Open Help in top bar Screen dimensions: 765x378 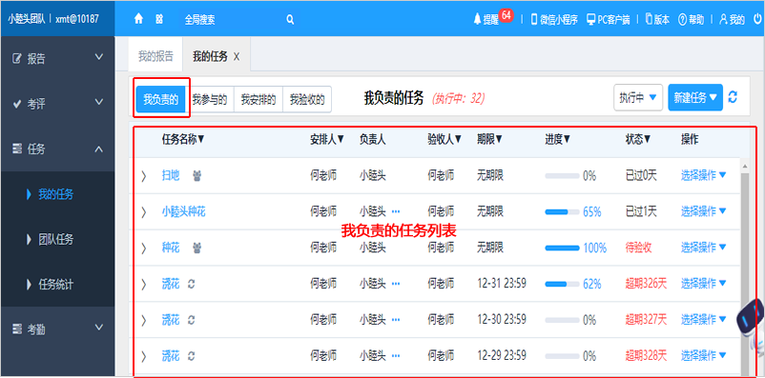click(x=692, y=19)
